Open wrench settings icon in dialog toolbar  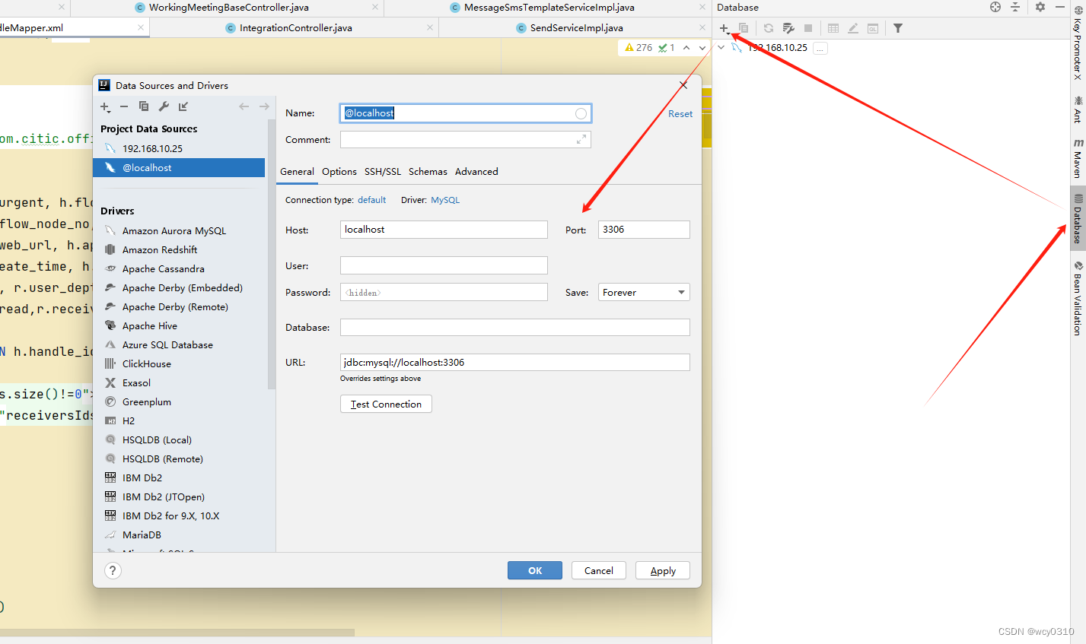click(164, 106)
